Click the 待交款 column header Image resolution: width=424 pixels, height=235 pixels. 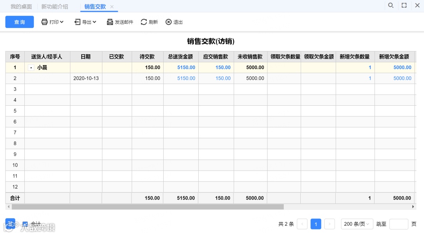point(147,57)
